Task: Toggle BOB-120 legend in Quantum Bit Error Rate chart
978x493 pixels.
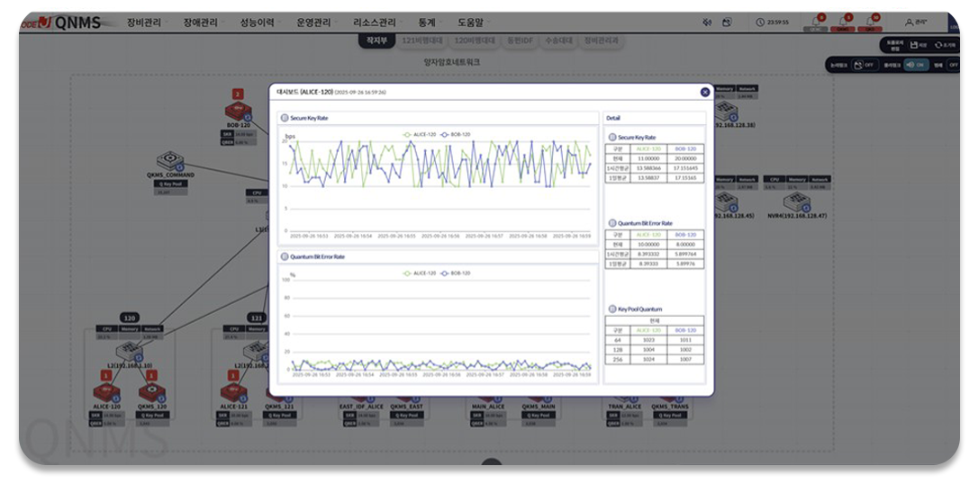Action: (456, 273)
